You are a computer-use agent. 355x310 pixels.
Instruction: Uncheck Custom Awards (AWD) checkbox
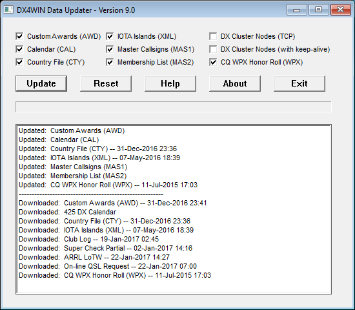[20, 36]
